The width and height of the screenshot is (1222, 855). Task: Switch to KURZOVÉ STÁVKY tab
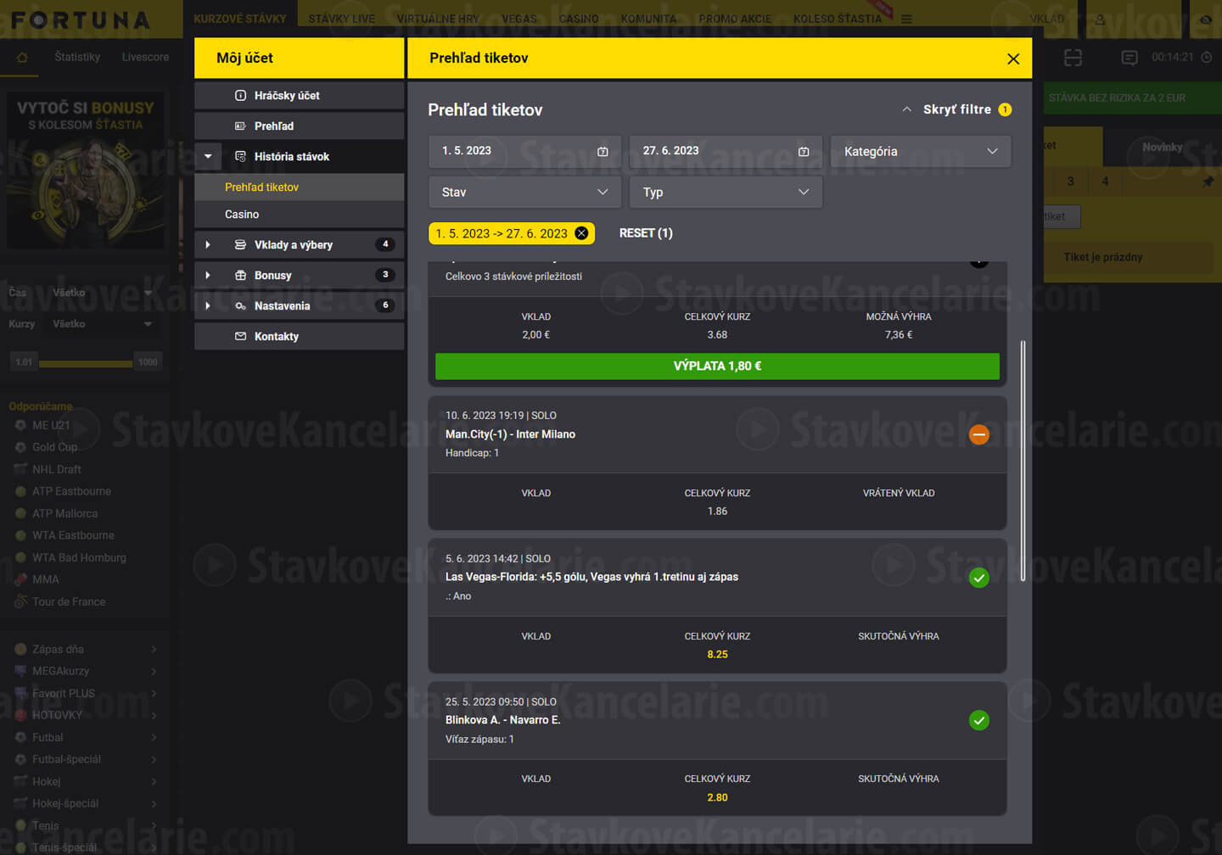(239, 19)
